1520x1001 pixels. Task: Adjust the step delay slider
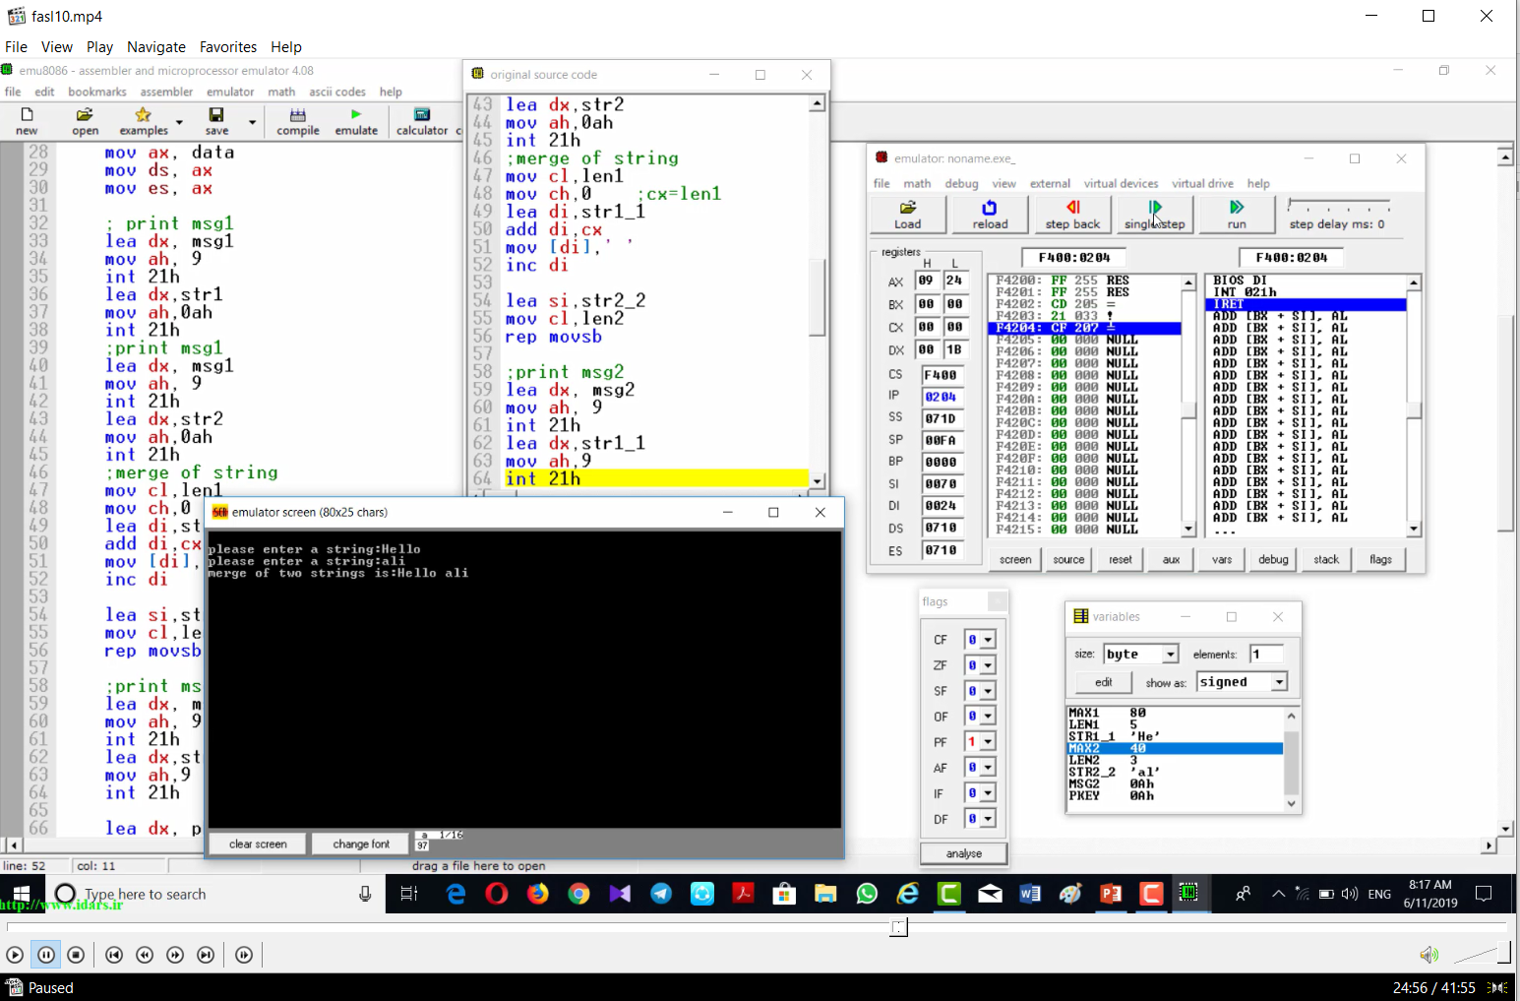[x=1339, y=205]
